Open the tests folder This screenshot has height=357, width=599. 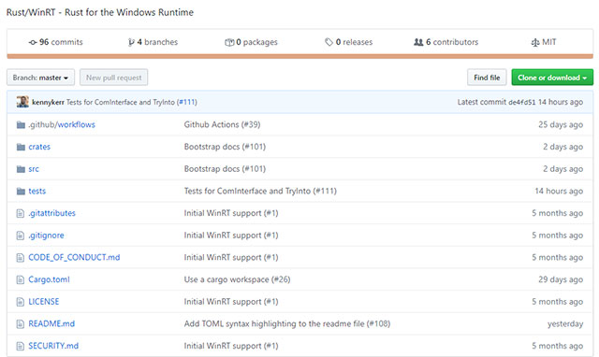point(37,191)
